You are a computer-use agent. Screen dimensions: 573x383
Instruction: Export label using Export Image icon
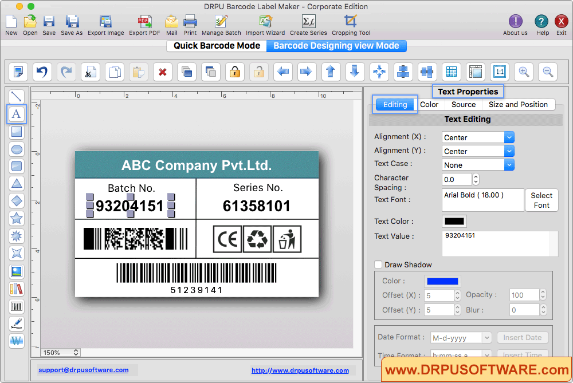[105, 22]
